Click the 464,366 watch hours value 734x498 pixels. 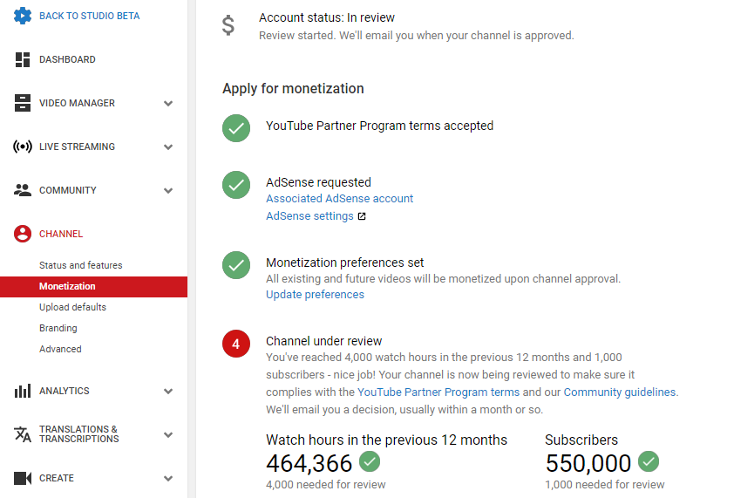click(x=309, y=463)
